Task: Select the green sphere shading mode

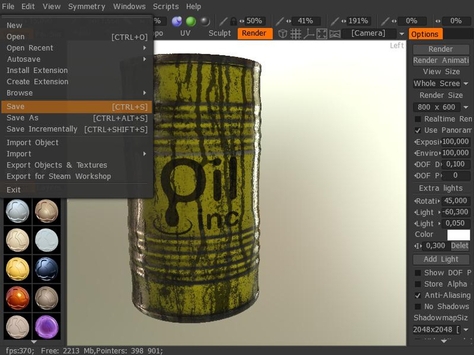Action: click(x=191, y=21)
